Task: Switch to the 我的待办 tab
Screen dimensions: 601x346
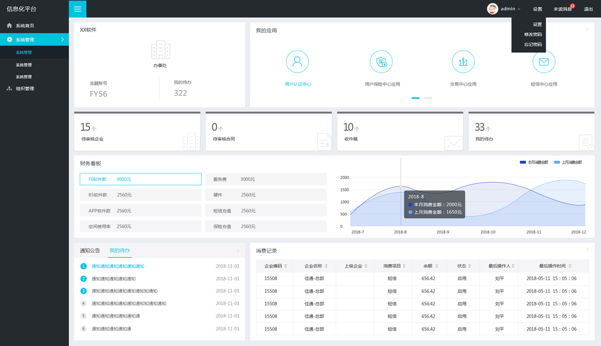Action: click(x=119, y=251)
